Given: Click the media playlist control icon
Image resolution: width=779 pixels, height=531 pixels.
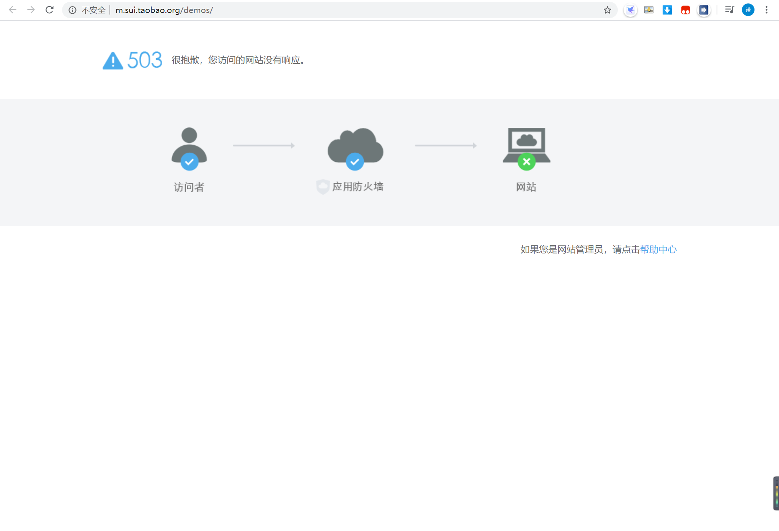Looking at the screenshot, I should coord(730,10).
